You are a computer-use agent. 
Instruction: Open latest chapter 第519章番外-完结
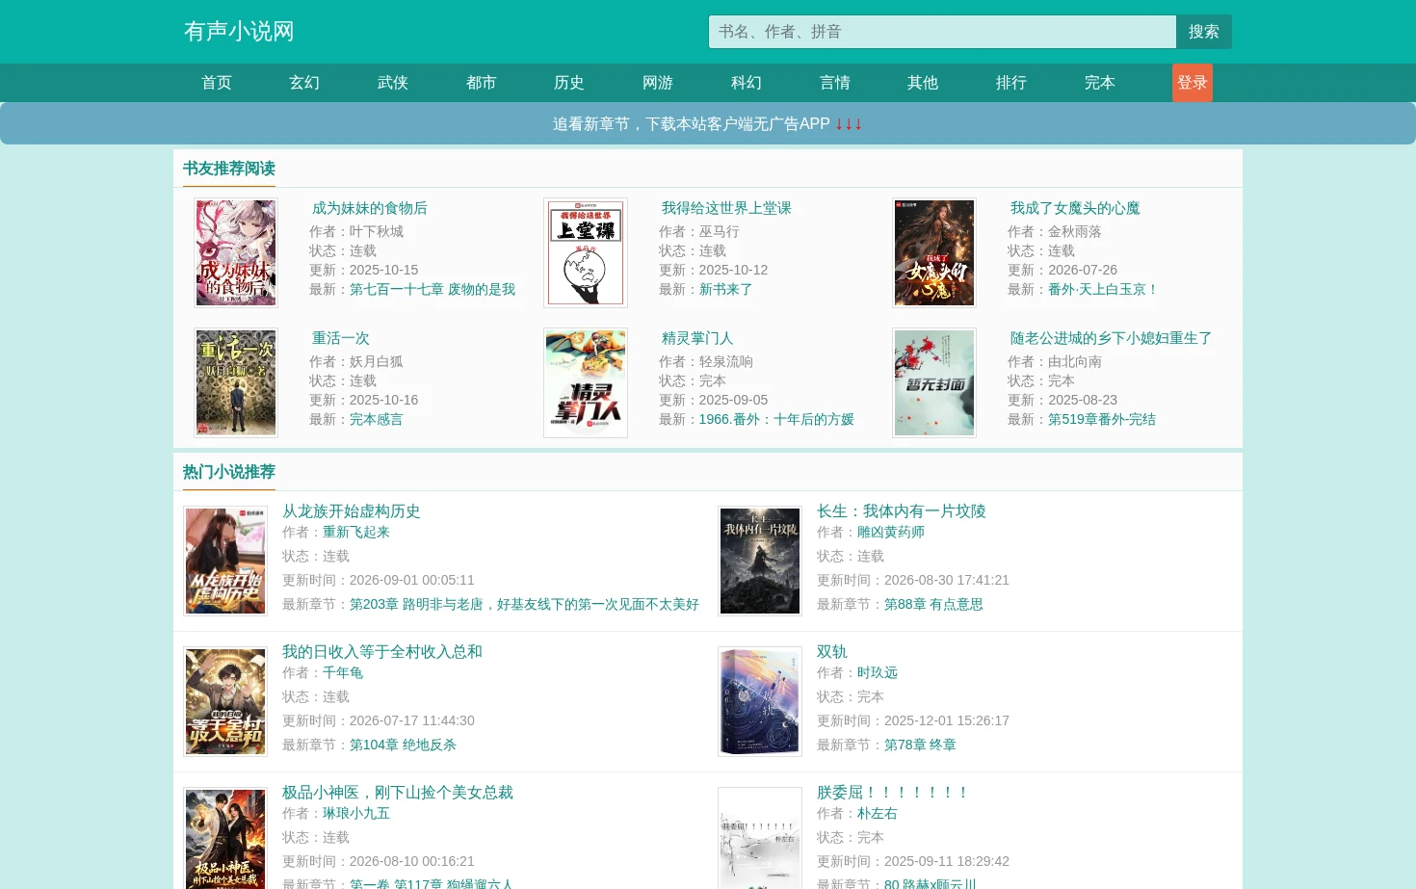1102,419
